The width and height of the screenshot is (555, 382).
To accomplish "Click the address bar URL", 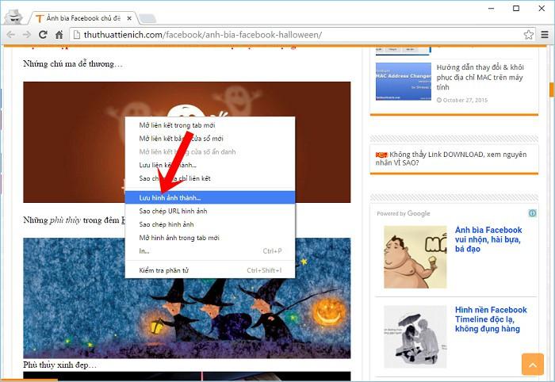I will [x=203, y=35].
